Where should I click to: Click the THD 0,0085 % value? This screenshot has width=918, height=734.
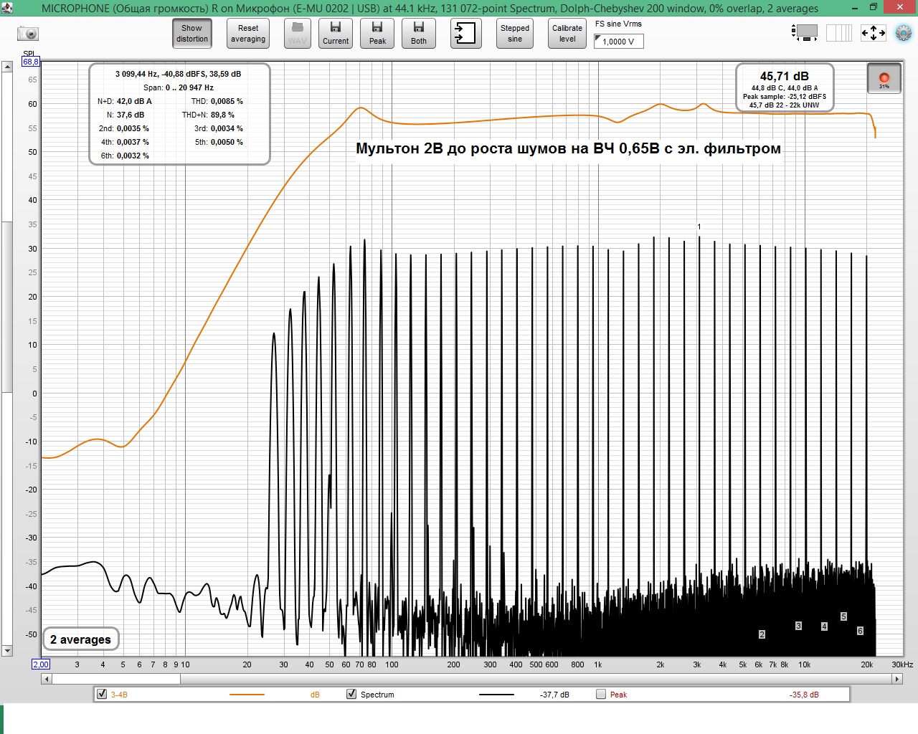pos(227,101)
